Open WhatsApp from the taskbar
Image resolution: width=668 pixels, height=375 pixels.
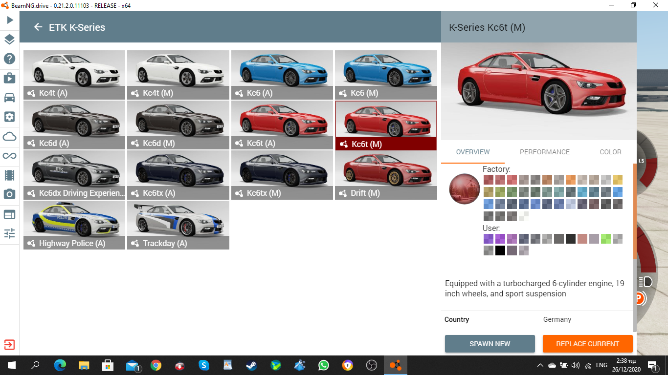(x=324, y=365)
